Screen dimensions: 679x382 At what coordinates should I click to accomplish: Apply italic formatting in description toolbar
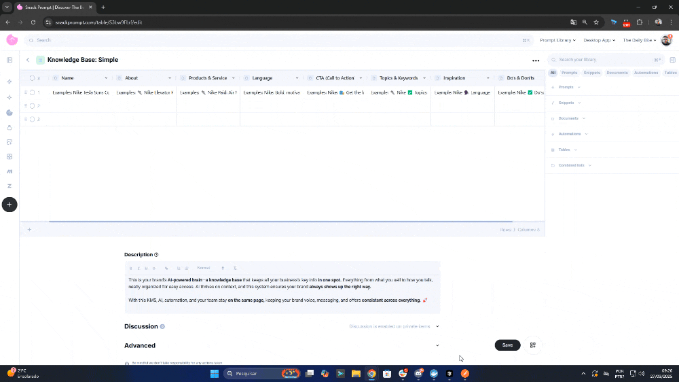pyautogui.click(x=139, y=268)
